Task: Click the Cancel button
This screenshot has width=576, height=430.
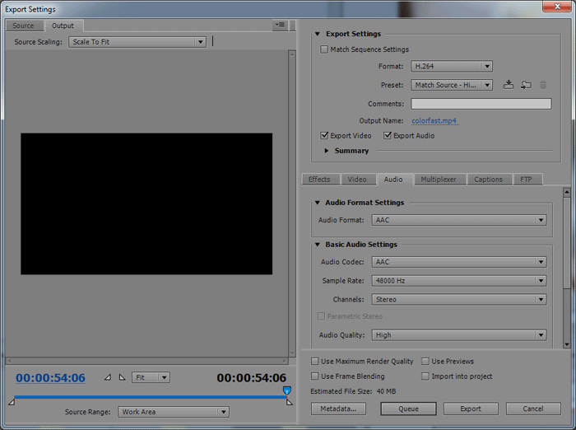Action: point(533,409)
